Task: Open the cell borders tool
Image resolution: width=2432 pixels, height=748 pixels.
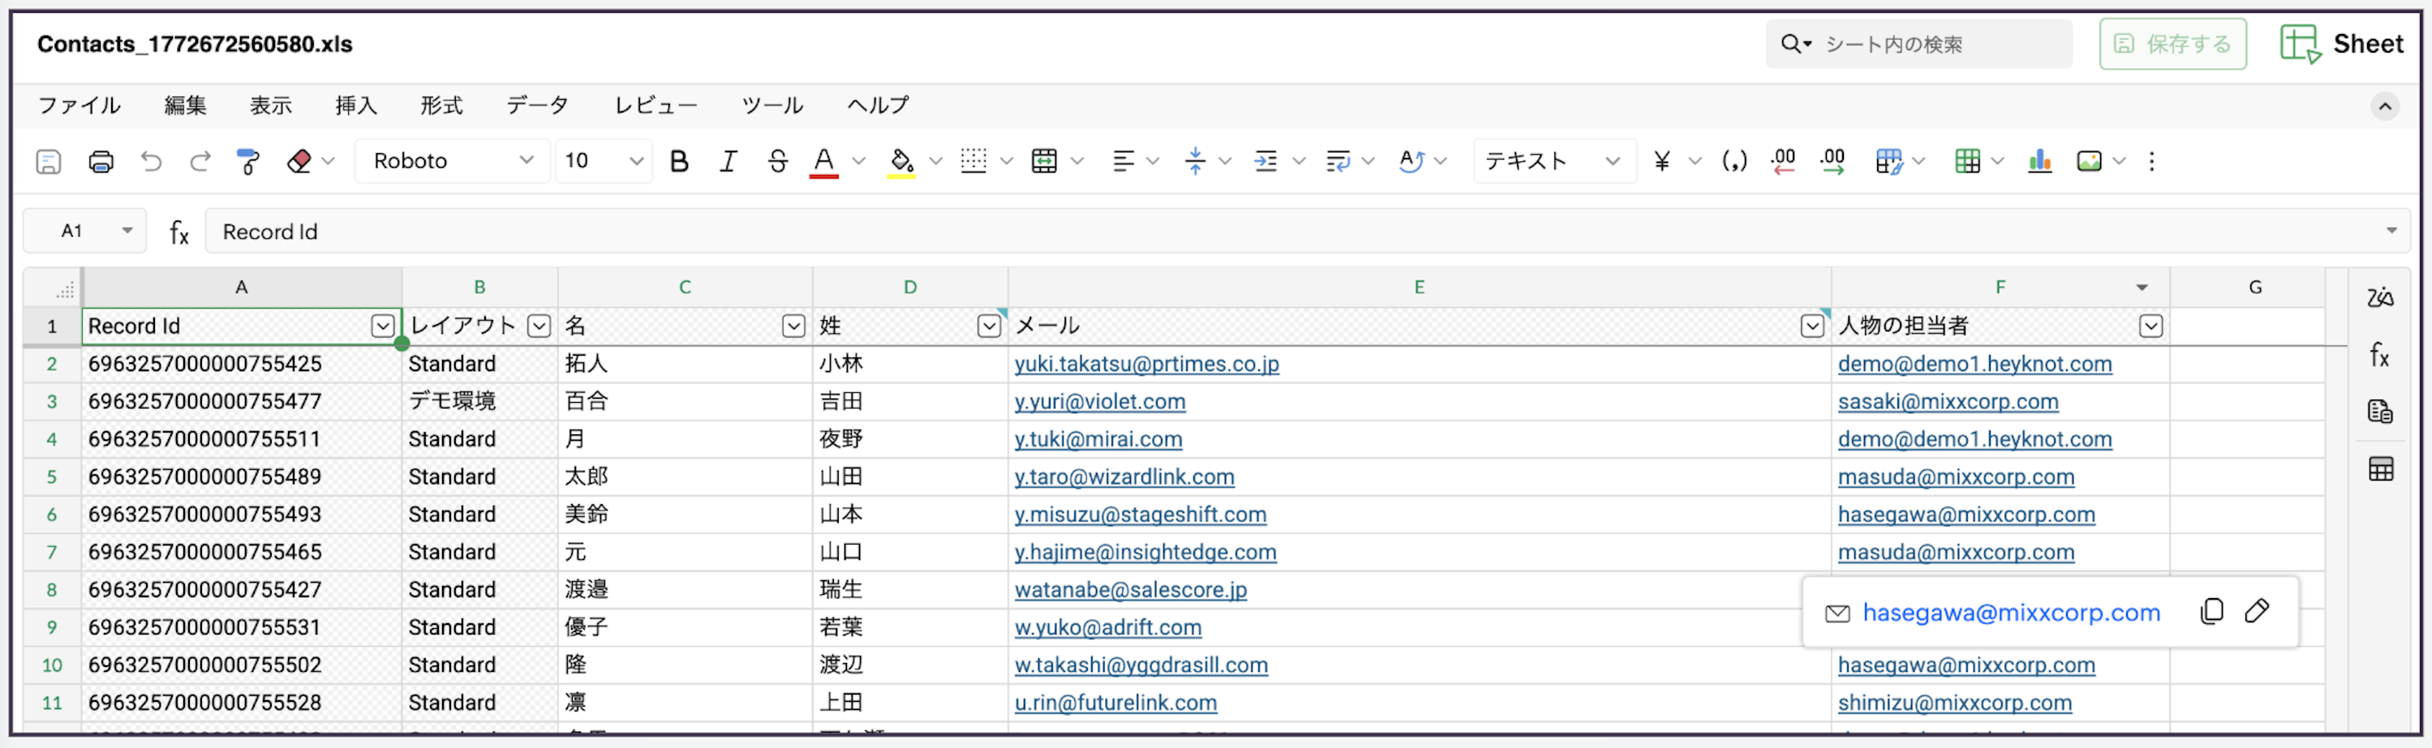Action: pos(973,161)
